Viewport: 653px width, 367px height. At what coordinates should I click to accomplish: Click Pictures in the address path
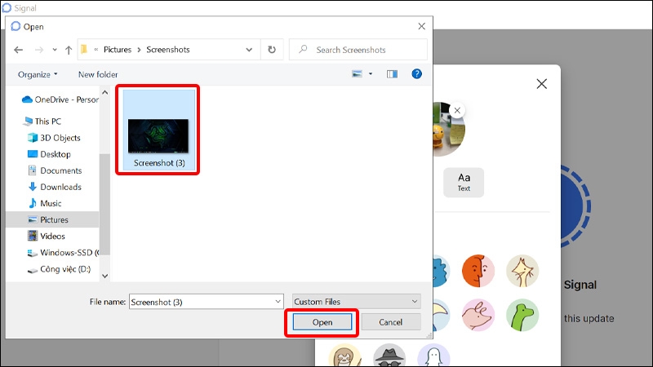point(118,50)
